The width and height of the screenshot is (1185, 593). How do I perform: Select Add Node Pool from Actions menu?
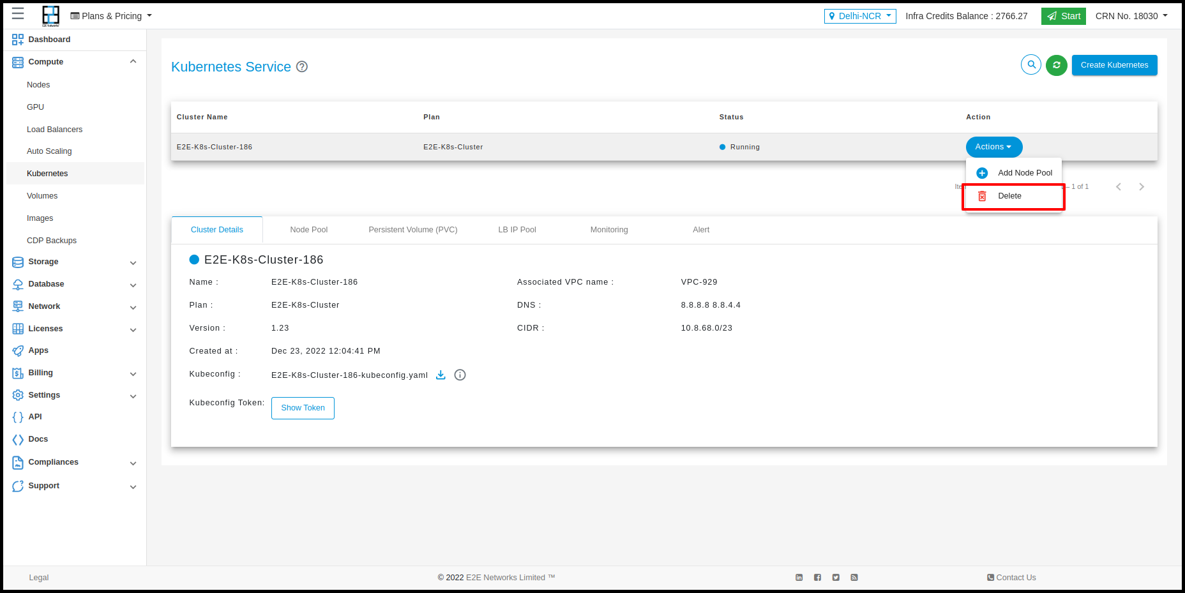(1014, 173)
